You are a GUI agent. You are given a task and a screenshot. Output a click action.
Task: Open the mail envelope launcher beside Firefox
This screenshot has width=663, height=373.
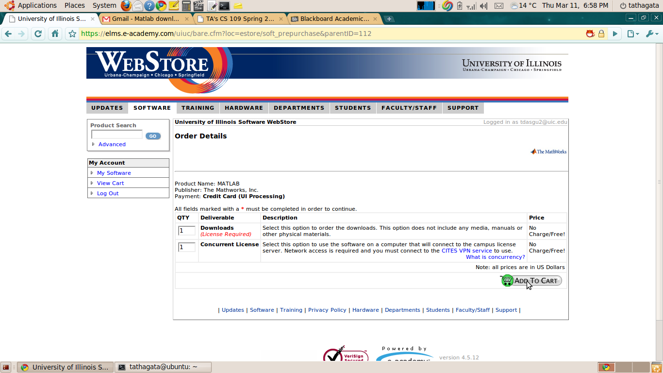click(x=138, y=6)
